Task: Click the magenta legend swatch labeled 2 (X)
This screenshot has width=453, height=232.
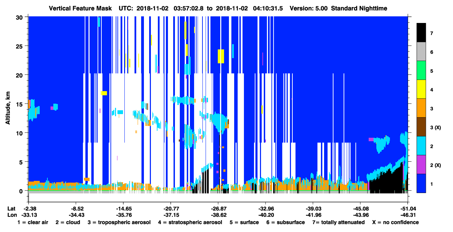Action: (421, 165)
